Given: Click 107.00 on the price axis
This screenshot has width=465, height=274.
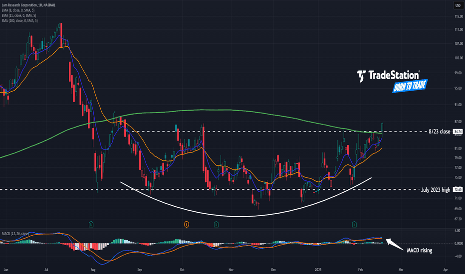Looking at the screenshot, I should (x=459, y=43).
